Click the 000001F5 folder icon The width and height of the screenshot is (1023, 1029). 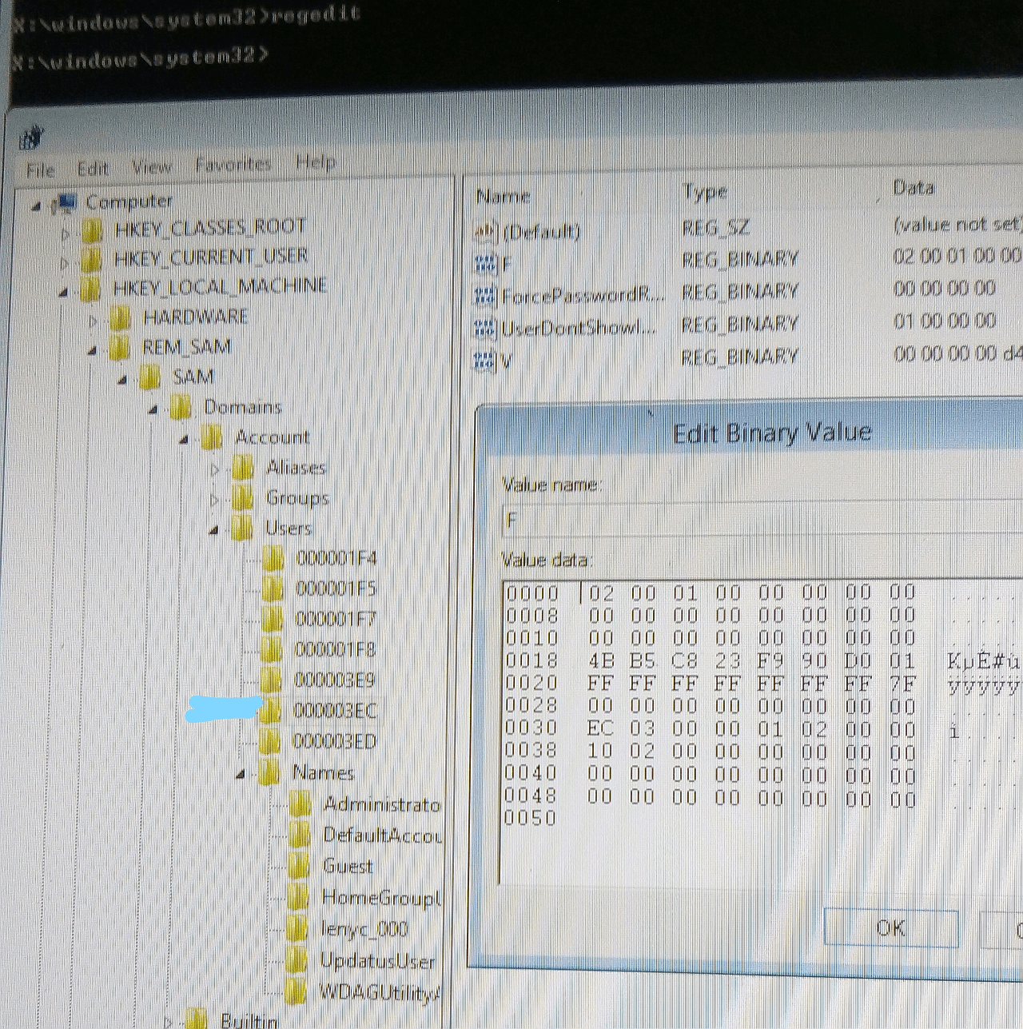pyautogui.click(x=273, y=589)
